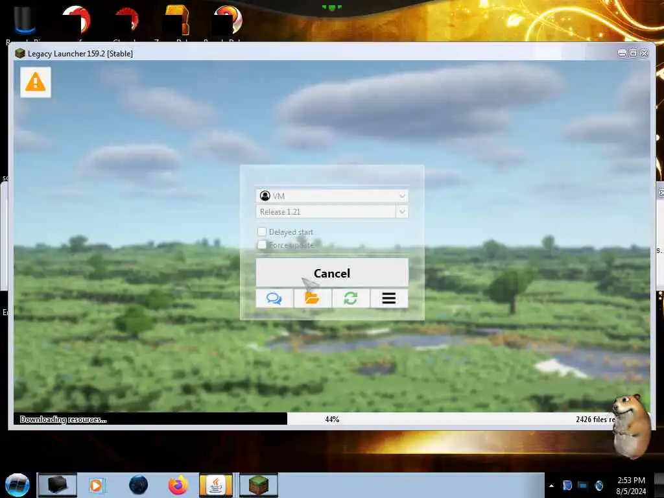Open the 2:53 PM clock and date
The height and width of the screenshot is (498, 664).
(631, 486)
